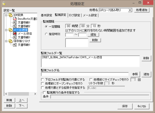155x113 pixels.
Task: Click the 文書移動2 document icon
Action: pos(15,26)
